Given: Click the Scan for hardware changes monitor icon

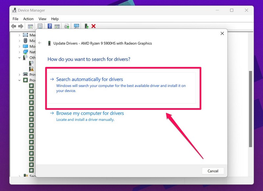Looking at the screenshot, I should click(x=77, y=26).
